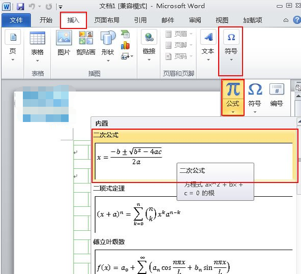The image size is (301, 274).
Task: Insert a chart with the bar chart icon
Action: tap(126, 45)
